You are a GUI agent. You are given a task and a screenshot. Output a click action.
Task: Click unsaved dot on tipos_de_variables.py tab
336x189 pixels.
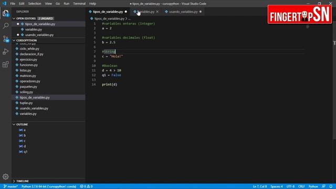click(x=126, y=12)
